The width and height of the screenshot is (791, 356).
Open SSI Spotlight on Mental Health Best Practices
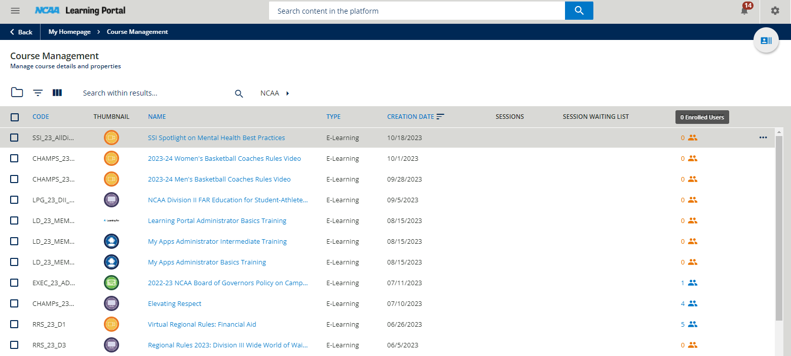pyautogui.click(x=216, y=138)
